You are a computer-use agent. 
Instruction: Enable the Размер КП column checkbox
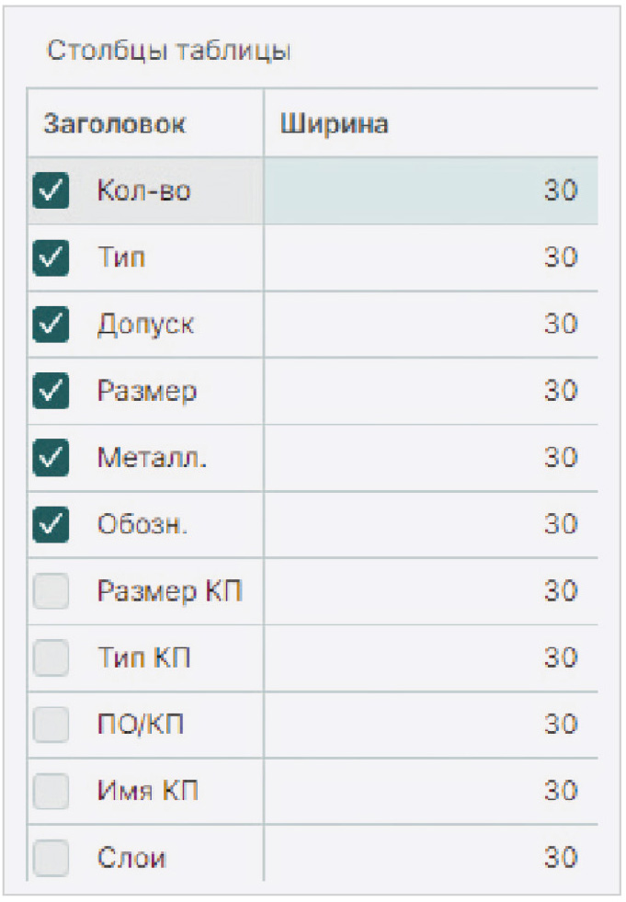(x=51, y=591)
